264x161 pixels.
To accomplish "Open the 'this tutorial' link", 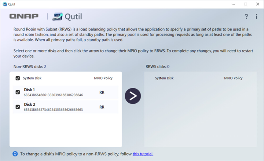I will tap(143, 154).
